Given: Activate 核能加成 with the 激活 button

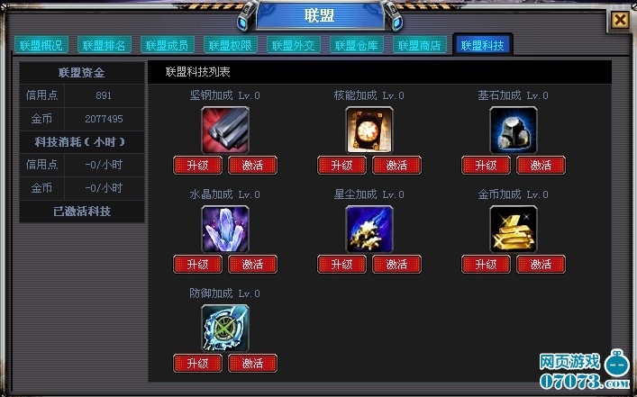Looking at the screenshot, I should [397, 166].
